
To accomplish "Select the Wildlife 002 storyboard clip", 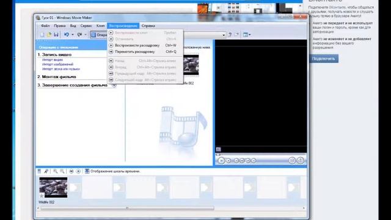I will [x=53, y=188].
